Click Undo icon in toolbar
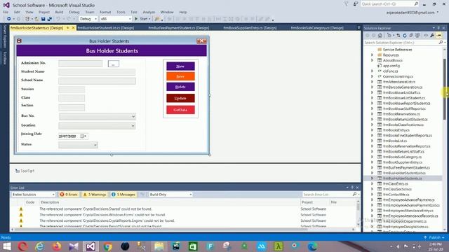The image size is (449, 252). (58, 19)
